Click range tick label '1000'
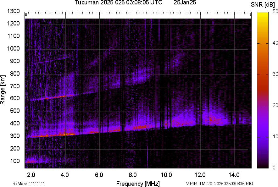Image resolution: width=278 pixels, height=187 pixels. (x=14, y=48)
